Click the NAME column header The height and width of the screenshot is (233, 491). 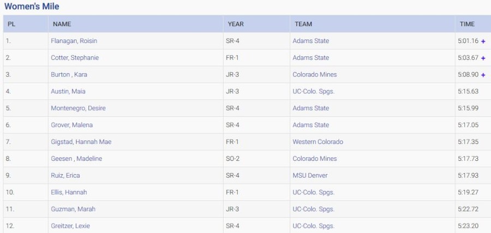click(x=62, y=24)
